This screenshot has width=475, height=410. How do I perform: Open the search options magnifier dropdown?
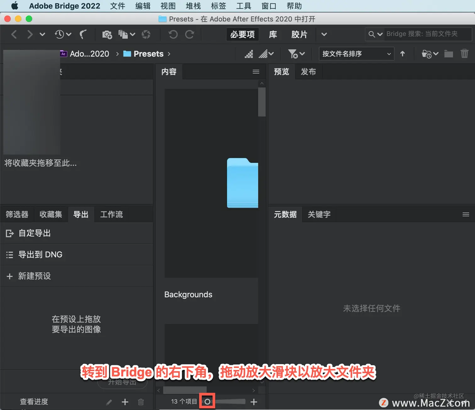click(x=375, y=34)
